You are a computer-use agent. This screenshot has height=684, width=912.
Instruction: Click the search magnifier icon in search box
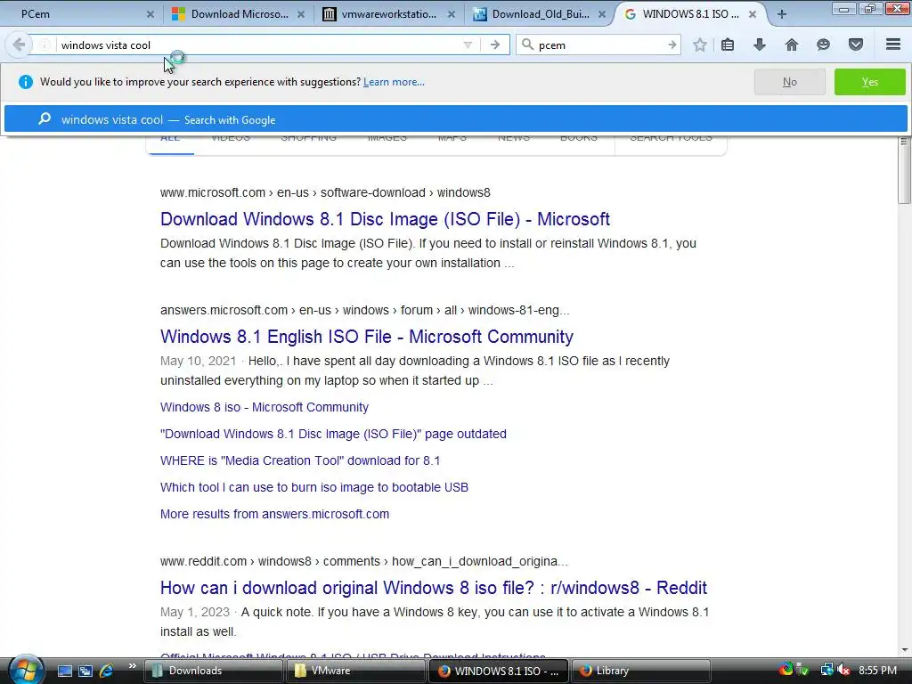[527, 45]
